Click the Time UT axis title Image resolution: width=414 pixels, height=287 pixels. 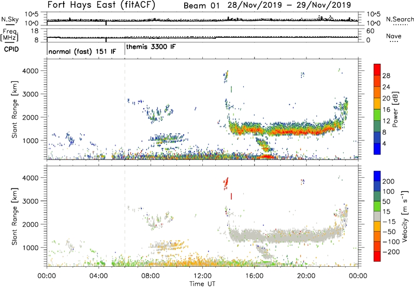[202, 283]
